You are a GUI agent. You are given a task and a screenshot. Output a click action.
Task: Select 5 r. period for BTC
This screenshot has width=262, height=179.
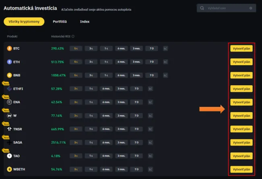[76, 49]
